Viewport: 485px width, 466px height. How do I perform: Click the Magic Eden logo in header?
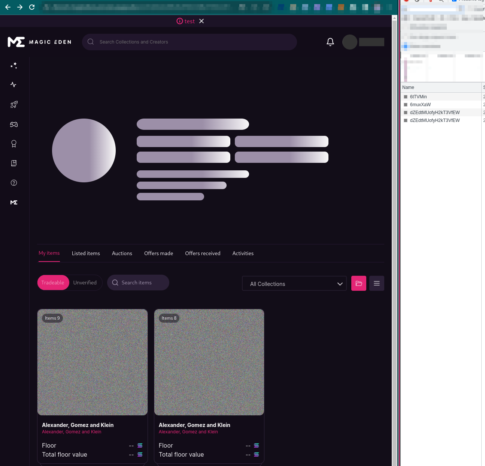[40, 42]
